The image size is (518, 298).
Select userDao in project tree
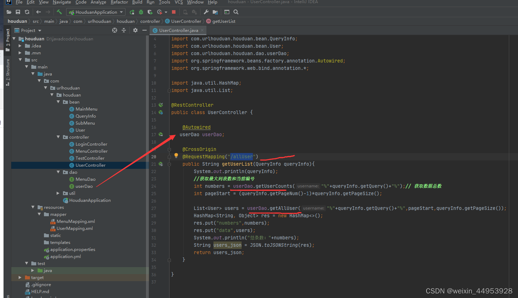(x=81, y=186)
